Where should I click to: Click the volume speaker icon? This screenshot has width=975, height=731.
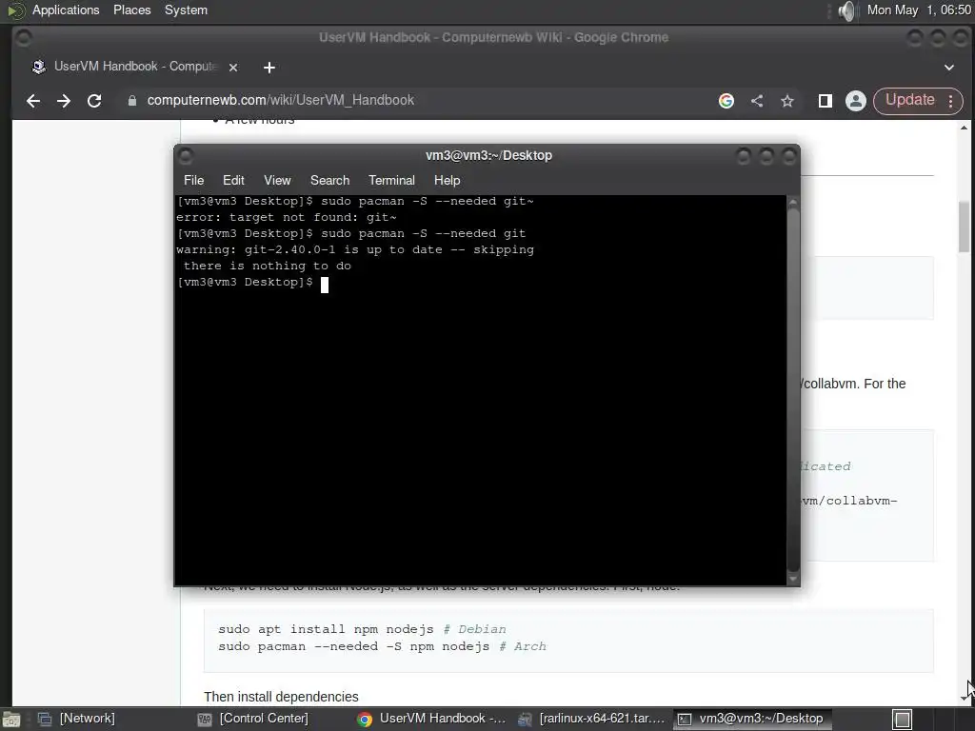(x=846, y=10)
